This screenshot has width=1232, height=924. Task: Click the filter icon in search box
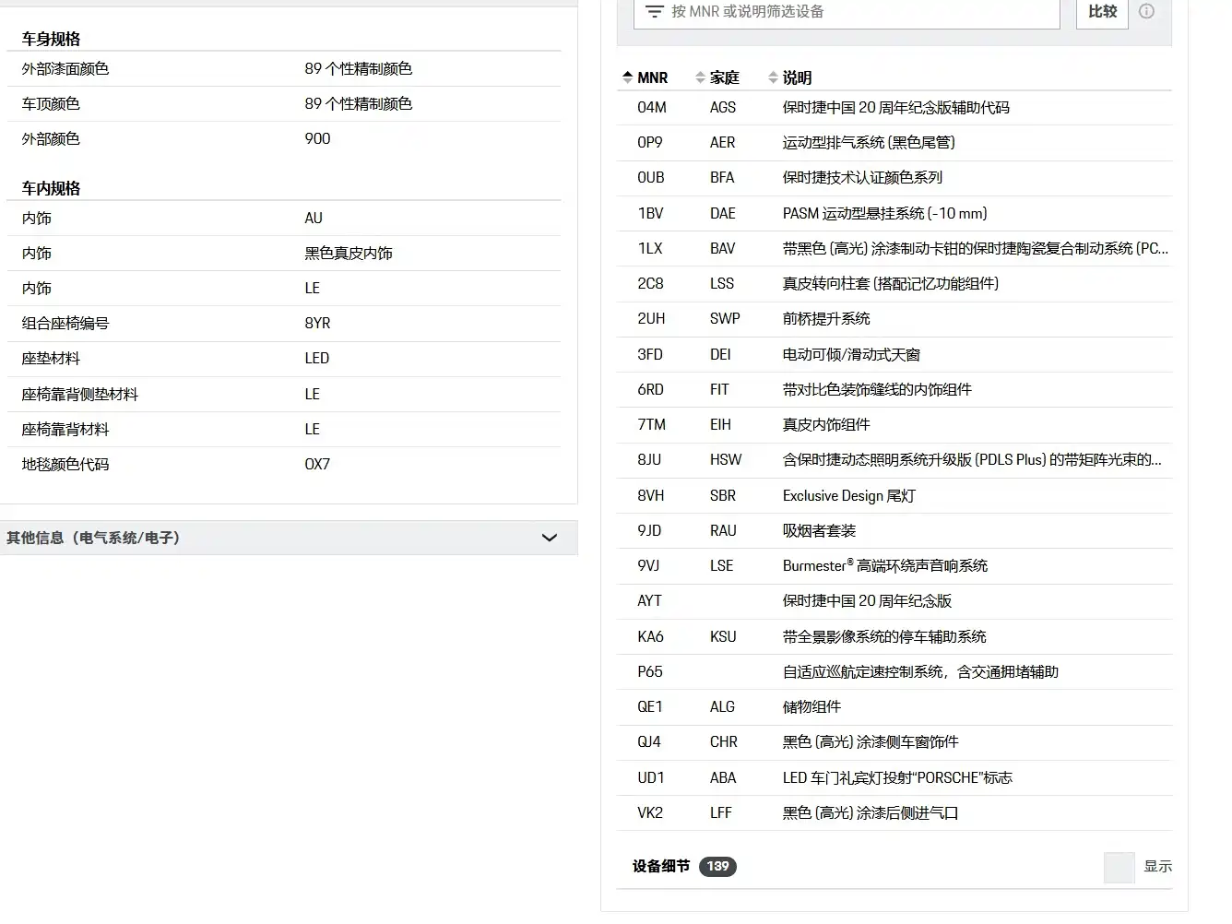pos(654,11)
